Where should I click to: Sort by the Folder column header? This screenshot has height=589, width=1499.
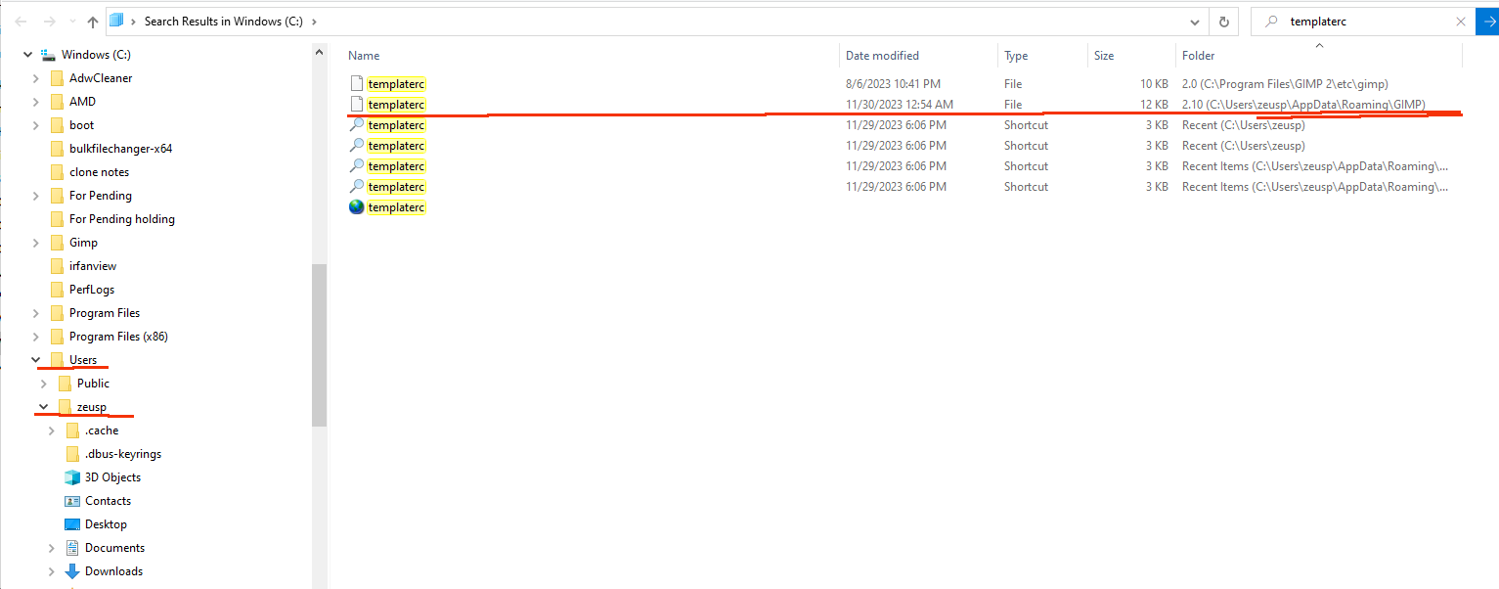[1198, 56]
